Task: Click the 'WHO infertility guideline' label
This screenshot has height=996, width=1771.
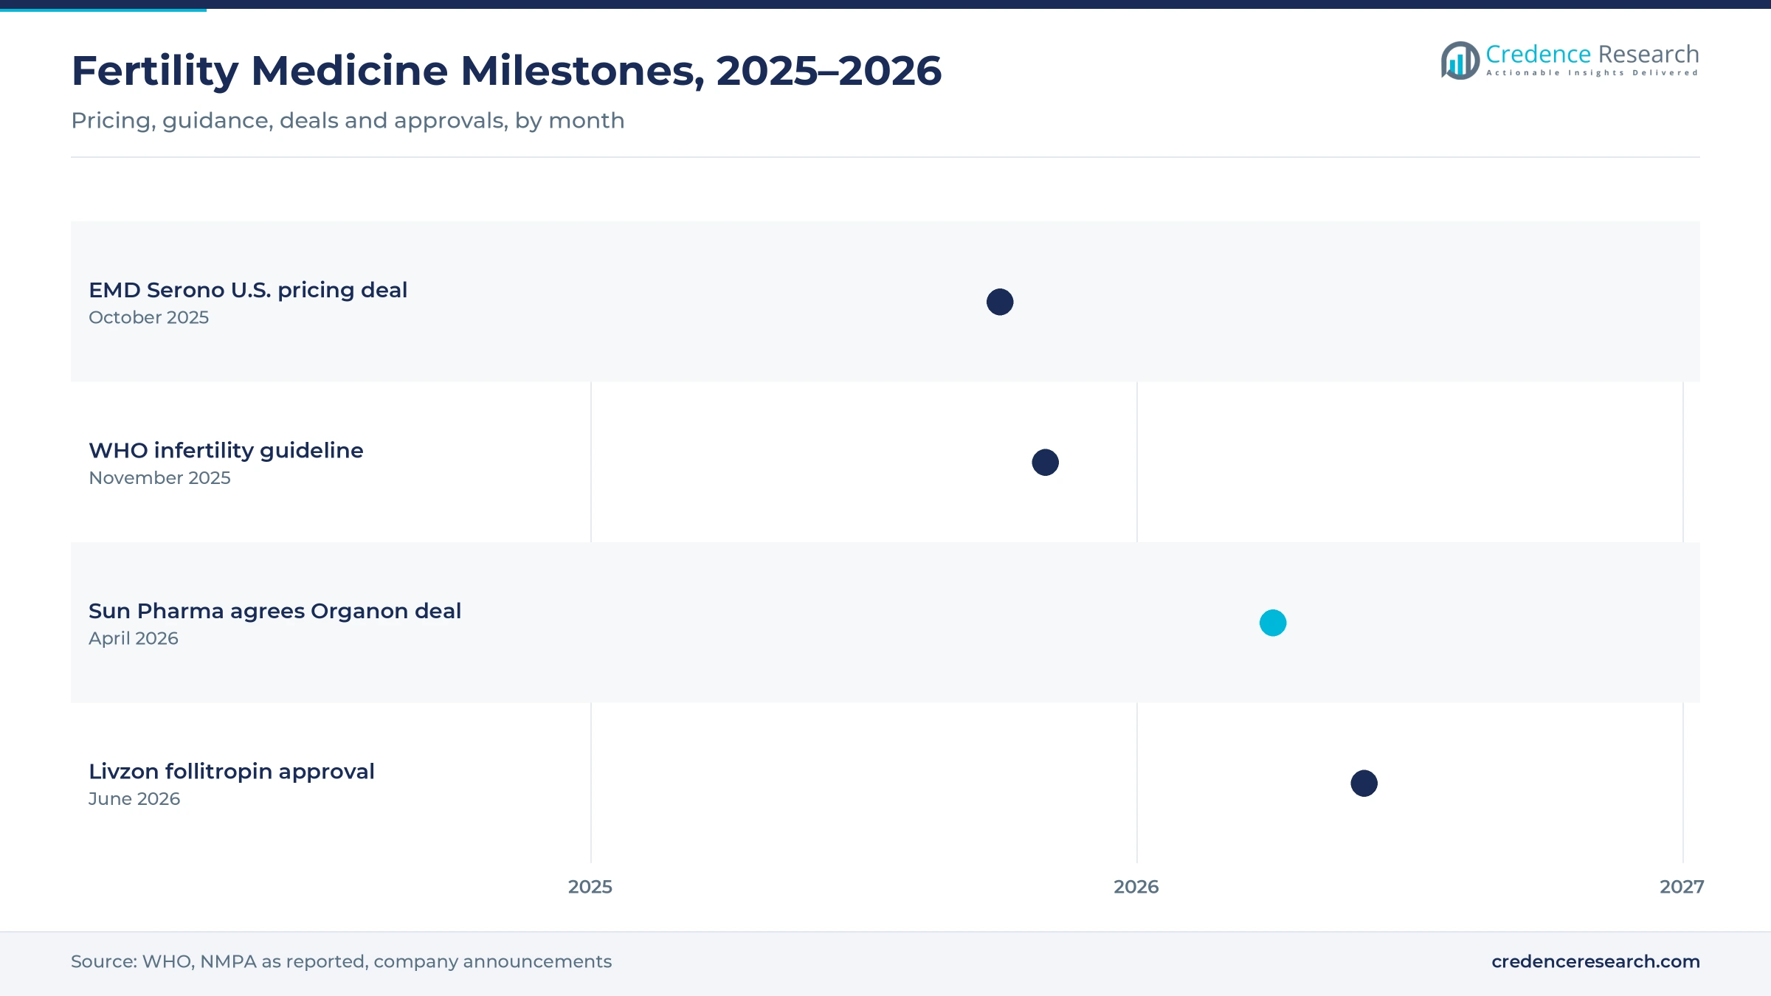Action: click(226, 451)
